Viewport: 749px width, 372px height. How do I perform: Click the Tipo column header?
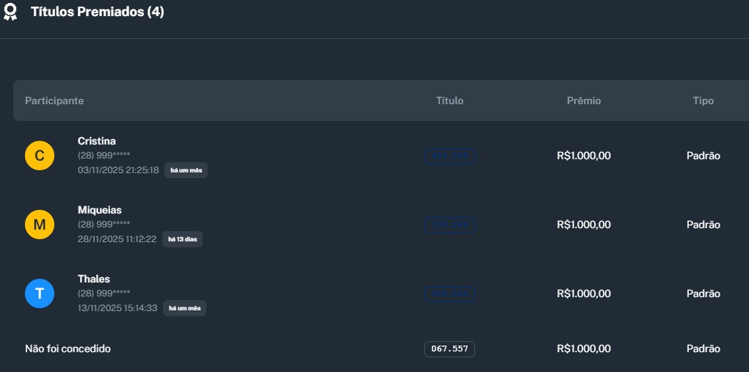point(703,101)
